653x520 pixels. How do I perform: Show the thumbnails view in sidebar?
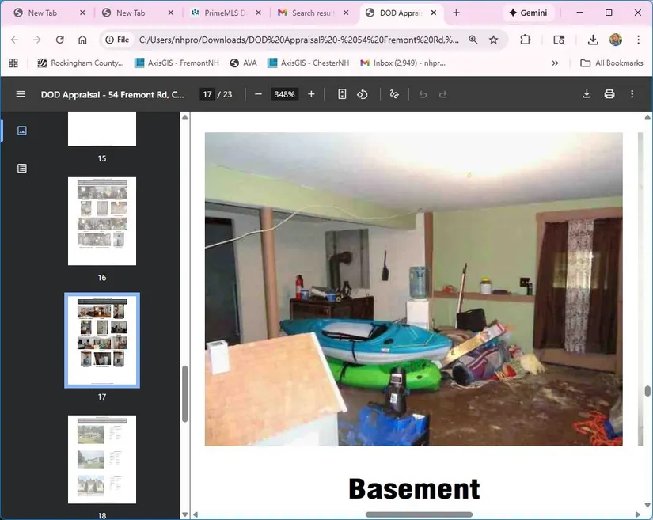[22, 131]
